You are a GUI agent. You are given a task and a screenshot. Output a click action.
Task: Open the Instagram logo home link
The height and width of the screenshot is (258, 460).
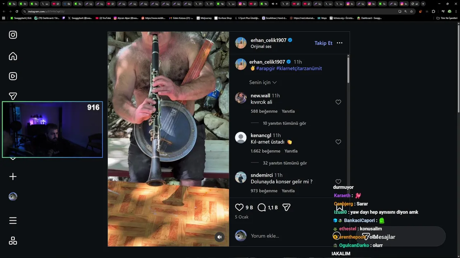pyautogui.click(x=13, y=35)
